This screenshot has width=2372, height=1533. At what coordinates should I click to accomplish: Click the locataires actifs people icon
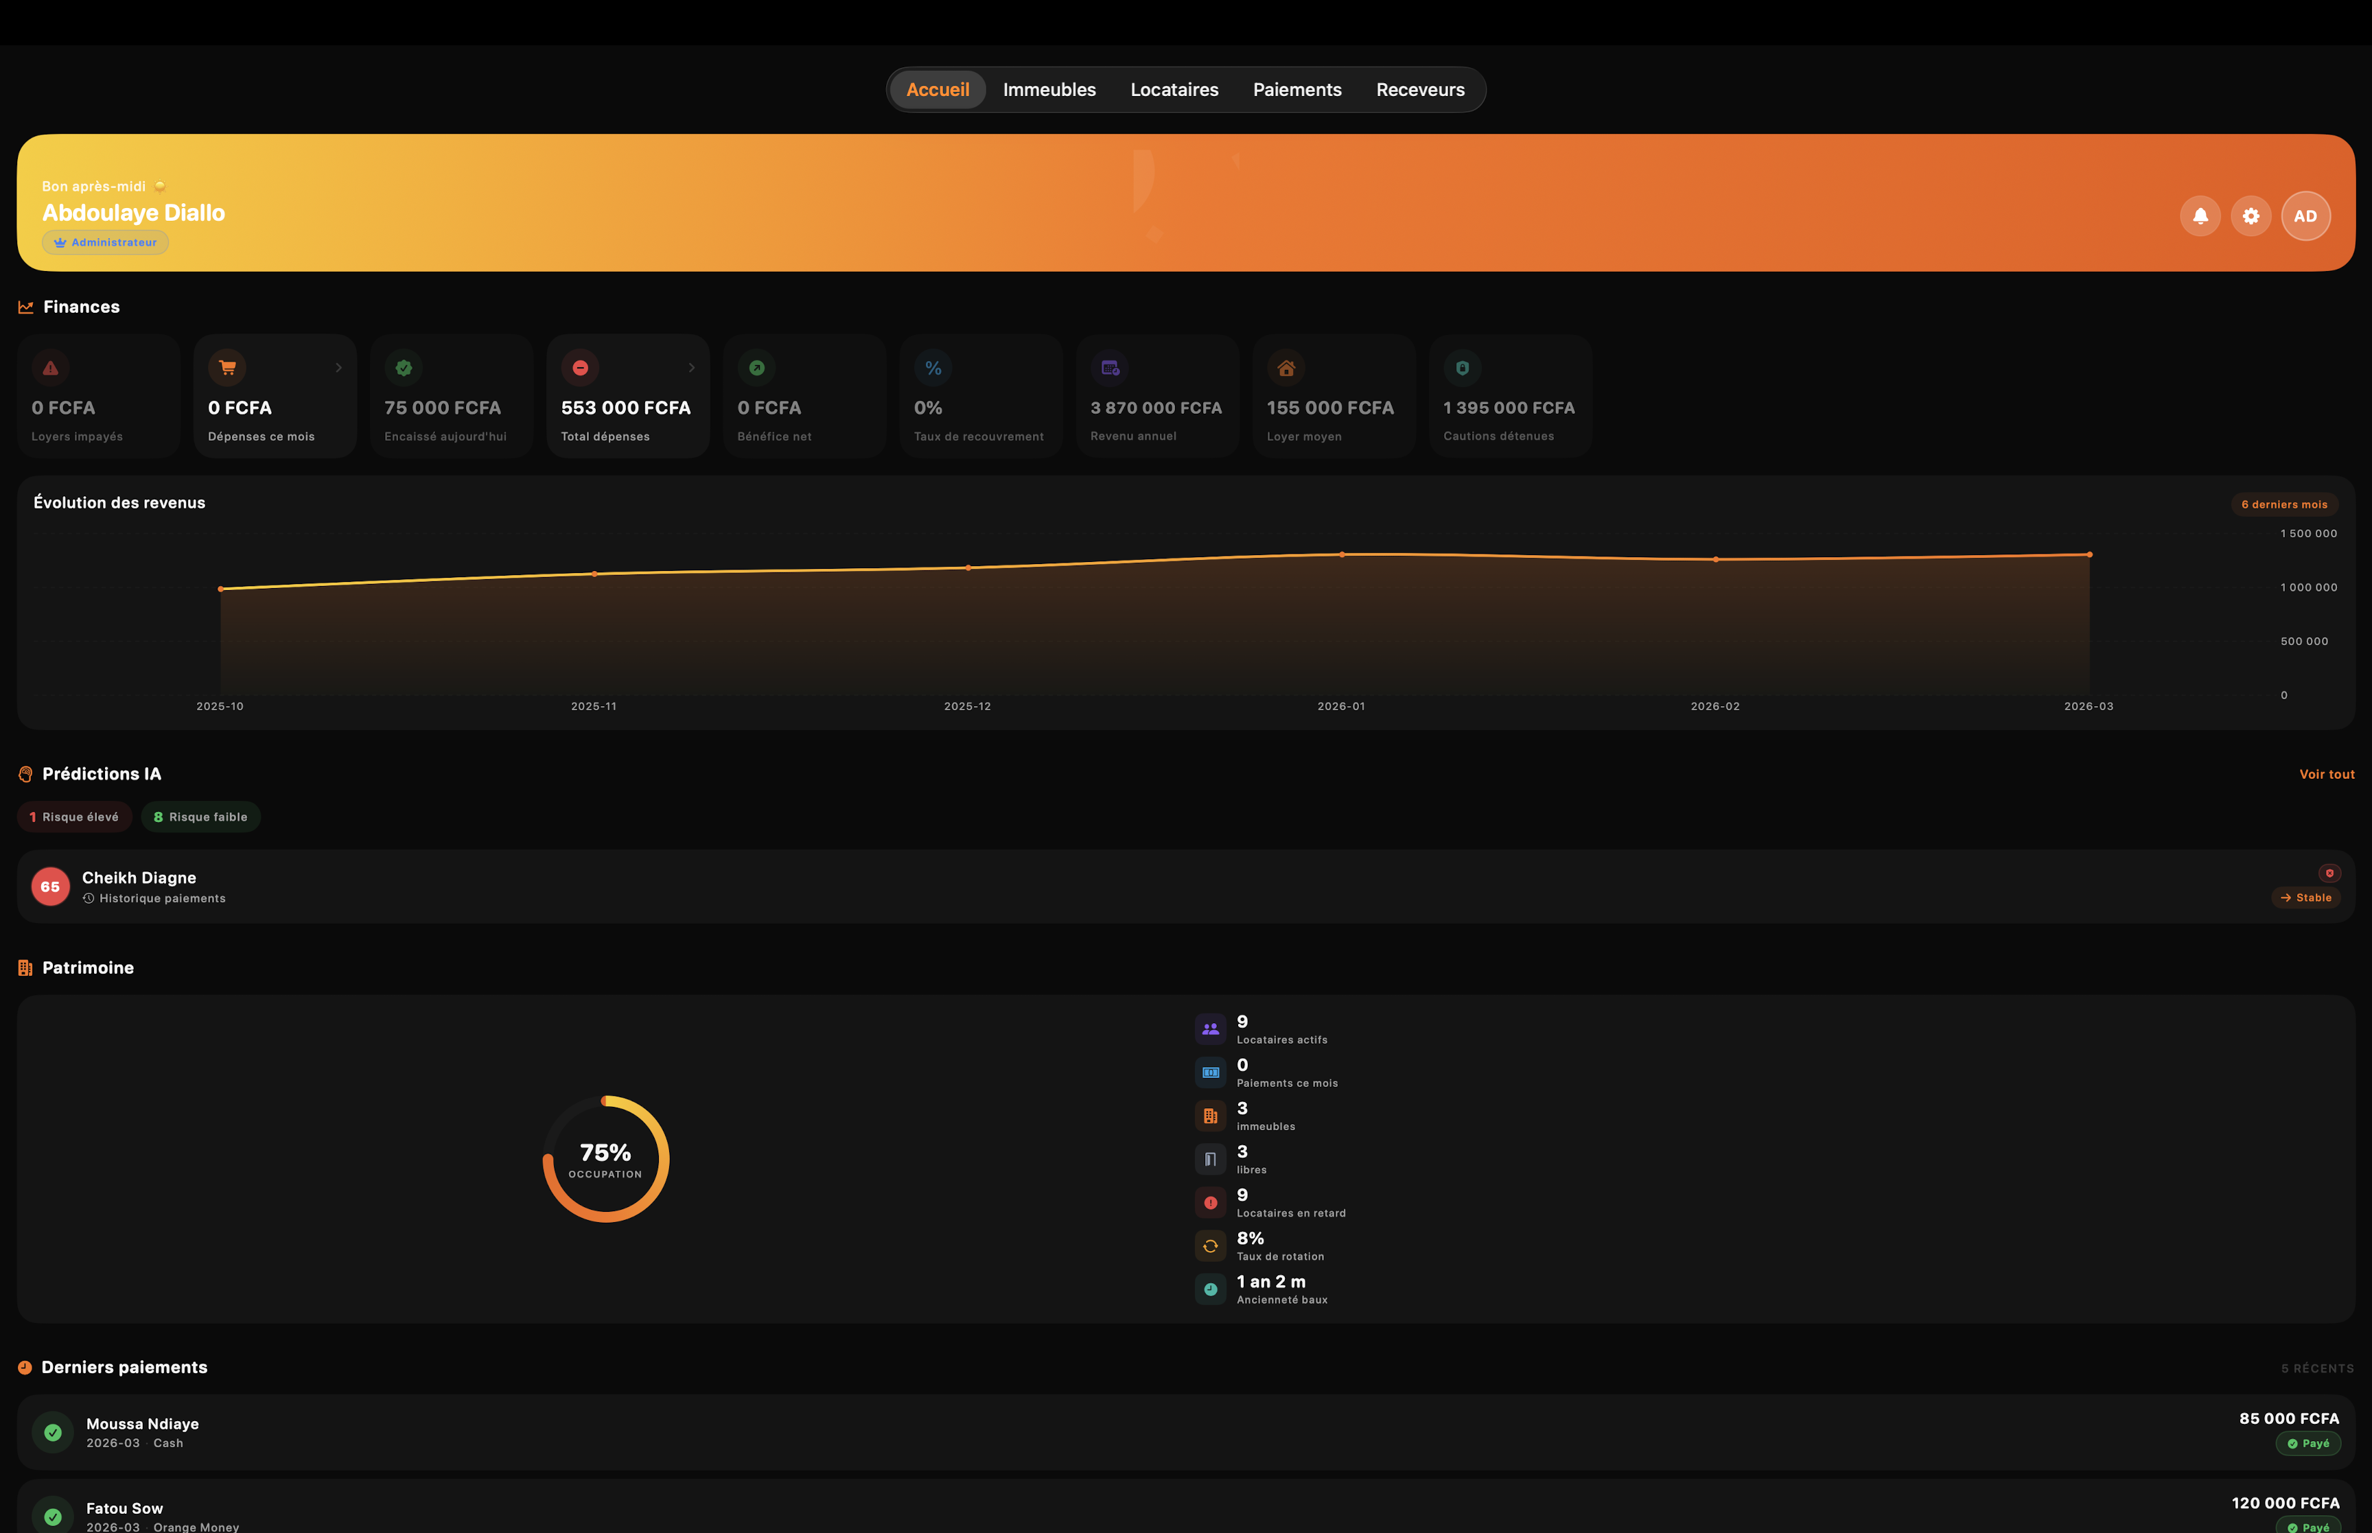1211,1029
